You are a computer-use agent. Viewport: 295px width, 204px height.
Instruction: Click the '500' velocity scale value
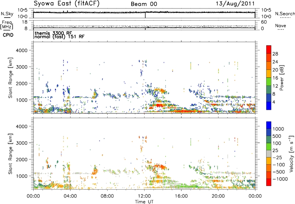click(277, 136)
